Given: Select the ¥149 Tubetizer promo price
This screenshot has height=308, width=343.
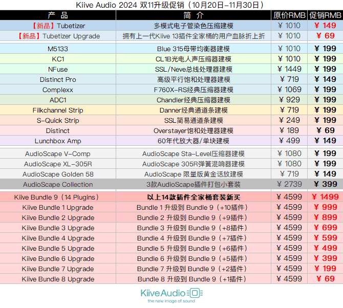Looking at the screenshot, I should (325, 26).
